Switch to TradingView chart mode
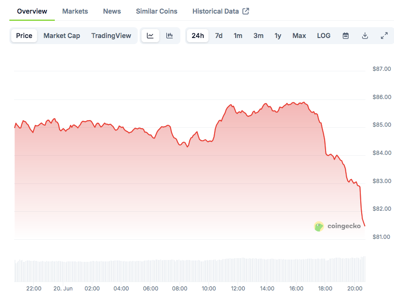Screen dimensions: 394x298 [111, 36]
